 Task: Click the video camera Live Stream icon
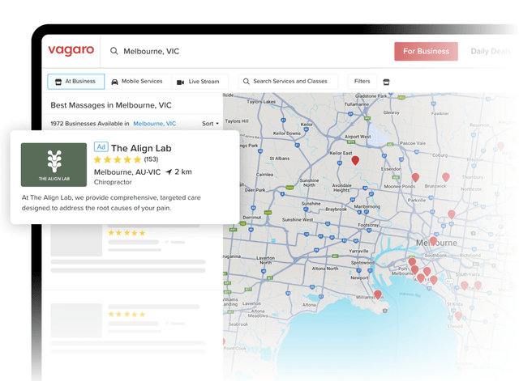point(180,83)
